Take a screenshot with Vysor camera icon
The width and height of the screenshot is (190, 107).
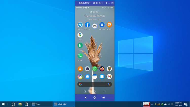click(x=94, y=3)
